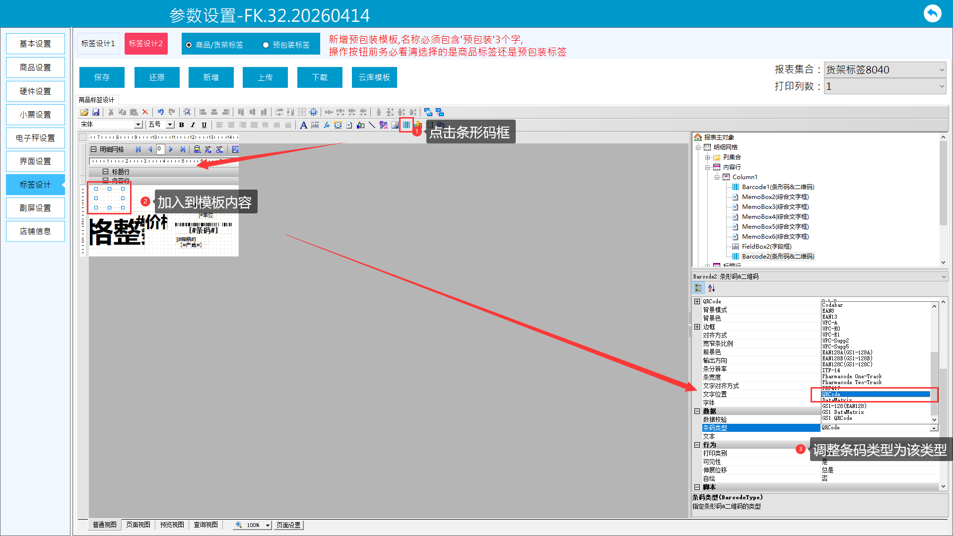Click the back arrow in header

coord(932,13)
